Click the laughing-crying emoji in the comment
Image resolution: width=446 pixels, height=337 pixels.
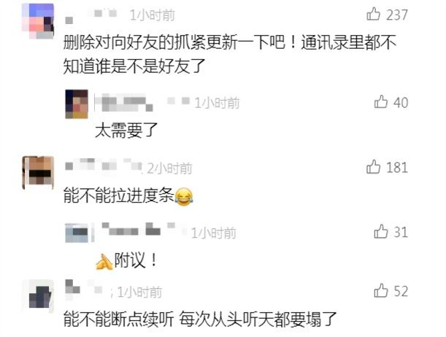(184, 197)
